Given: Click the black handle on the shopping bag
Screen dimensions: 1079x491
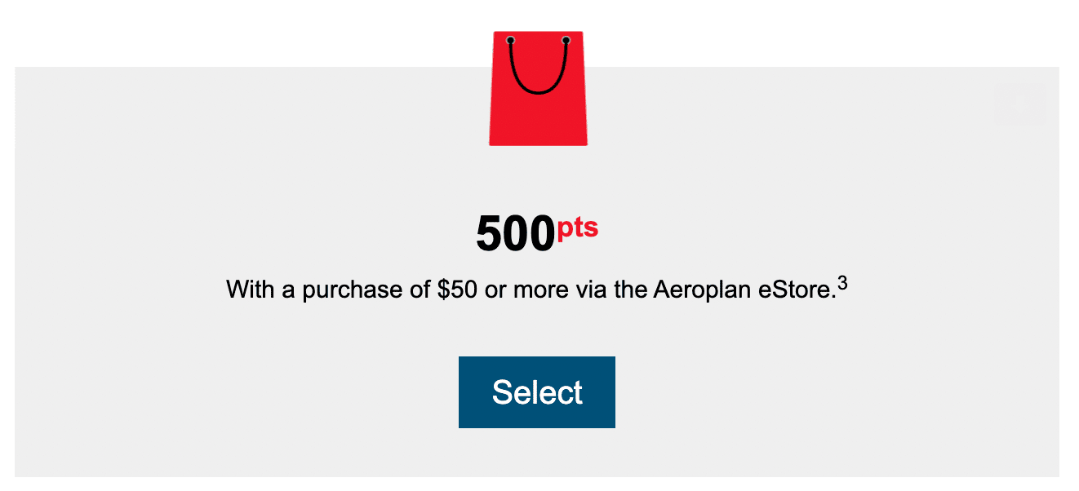Looking at the screenshot, I should click(538, 90).
